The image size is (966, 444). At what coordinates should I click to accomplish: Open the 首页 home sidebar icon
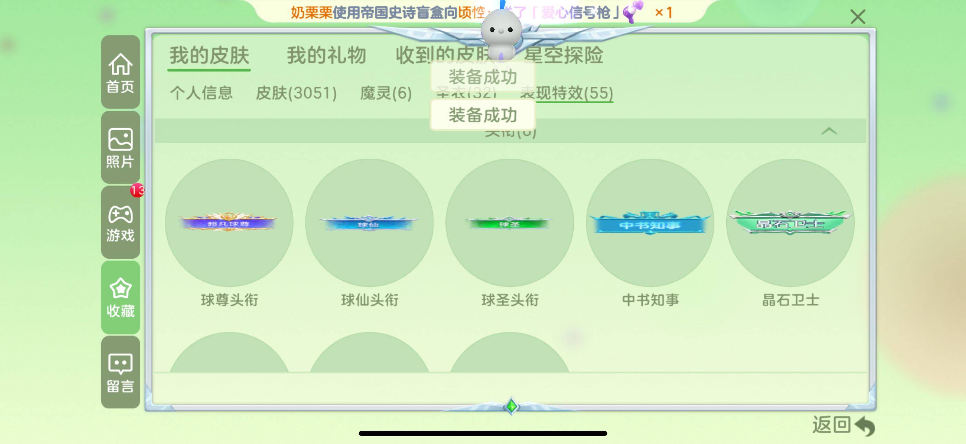pyautogui.click(x=120, y=72)
